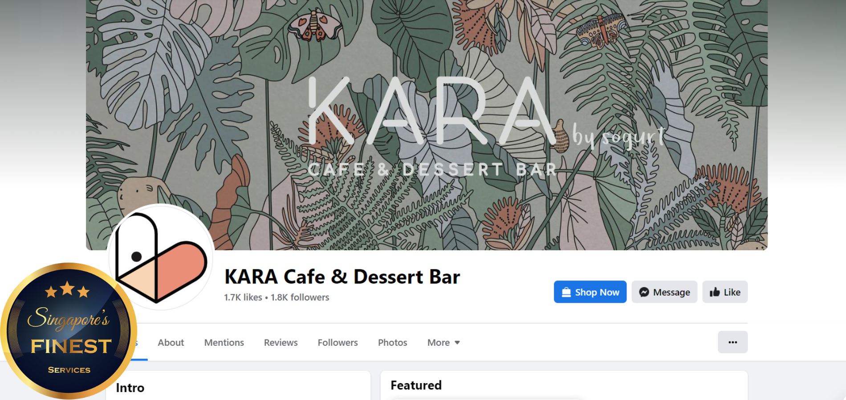Viewport: 846px width, 400px height.
Task: Expand the More tab menu
Action: pyautogui.click(x=443, y=343)
